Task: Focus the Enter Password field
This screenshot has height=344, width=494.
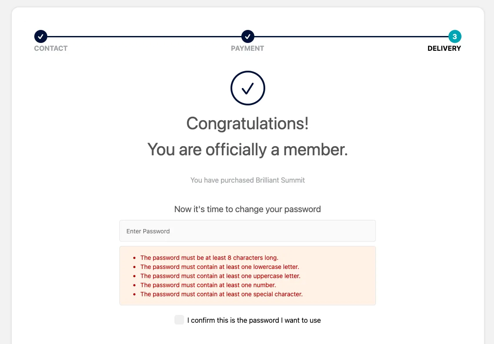Action: click(247, 231)
